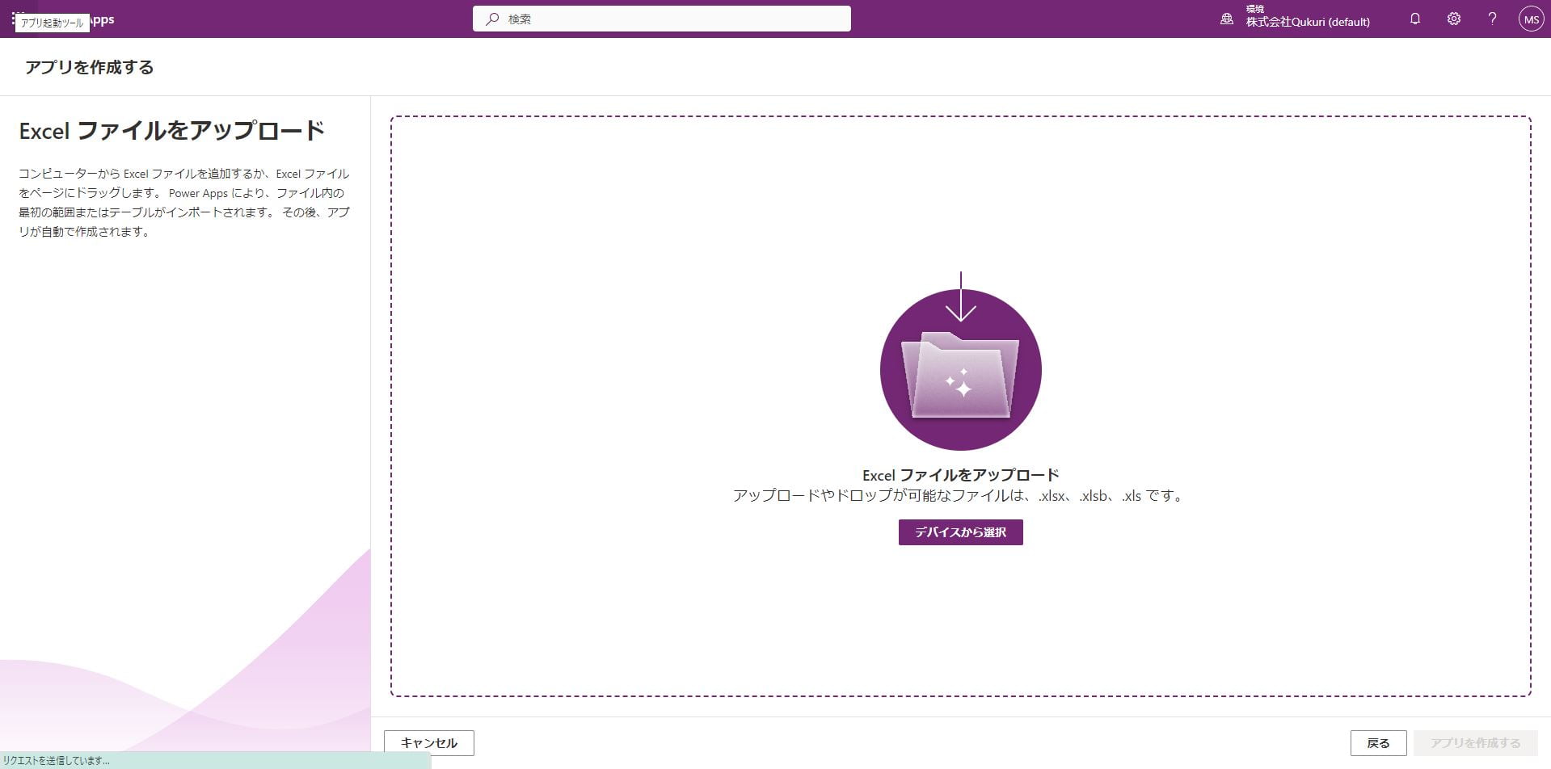Click the Power Apps brand name in header

tap(102, 19)
